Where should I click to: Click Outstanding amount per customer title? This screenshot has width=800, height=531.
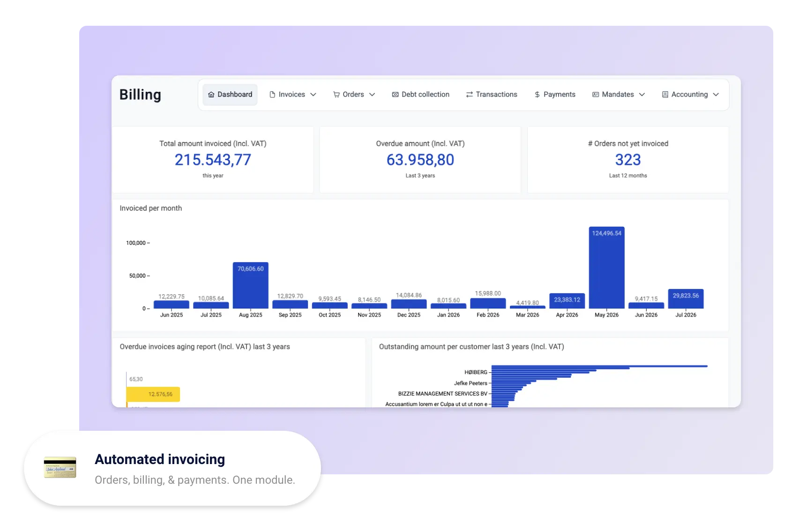[x=471, y=347]
